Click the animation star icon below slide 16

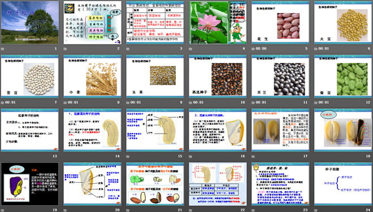tap(190, 157)
